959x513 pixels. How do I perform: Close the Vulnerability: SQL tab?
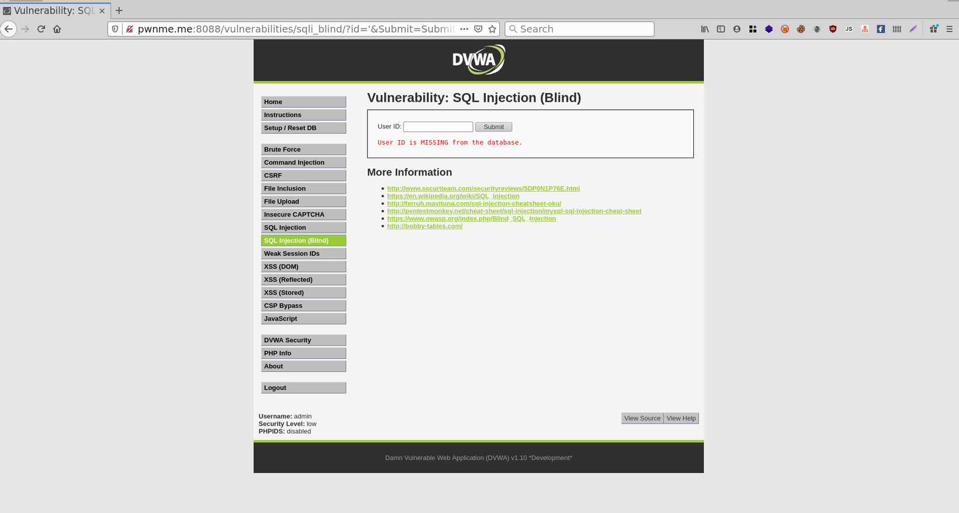[102, 11]
